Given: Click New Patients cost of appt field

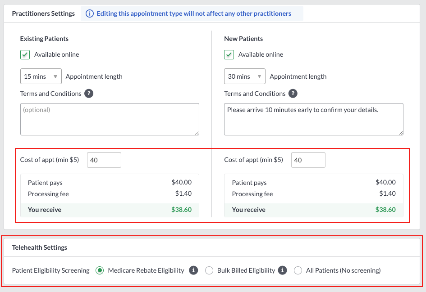Looking at the screenshot, I should (x=308, y=160).
